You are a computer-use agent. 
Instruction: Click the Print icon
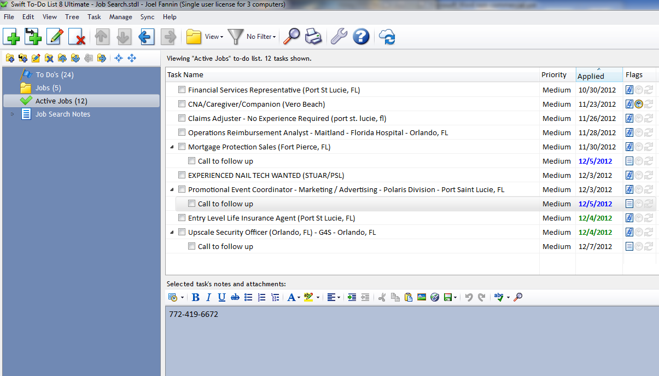point(313,37)
